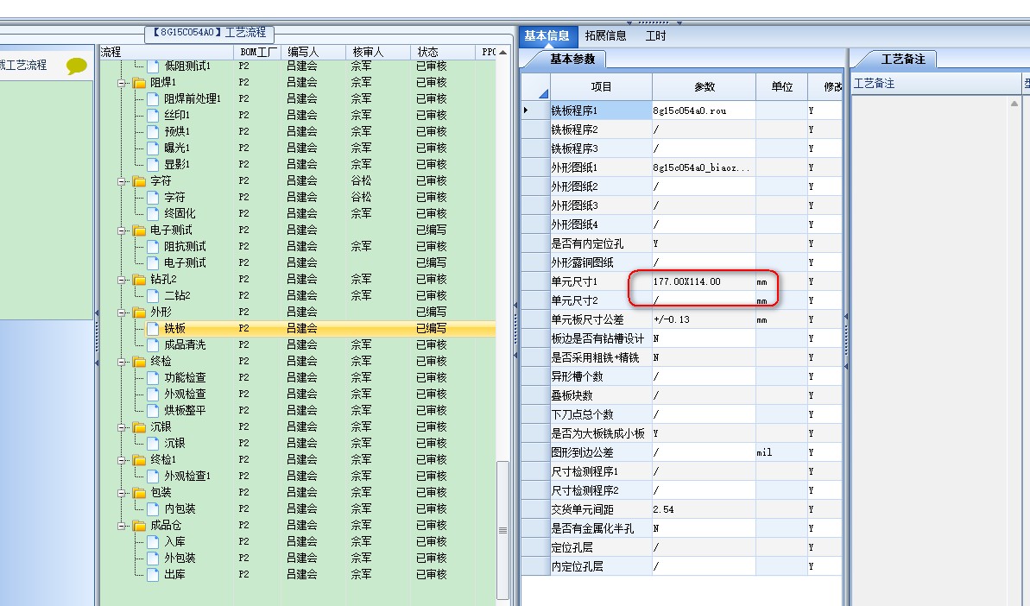Screen dimensions: 1030x606
Task: Click the document icon of 功能检查
Action: pyautogui.click(x=153, y=377)
